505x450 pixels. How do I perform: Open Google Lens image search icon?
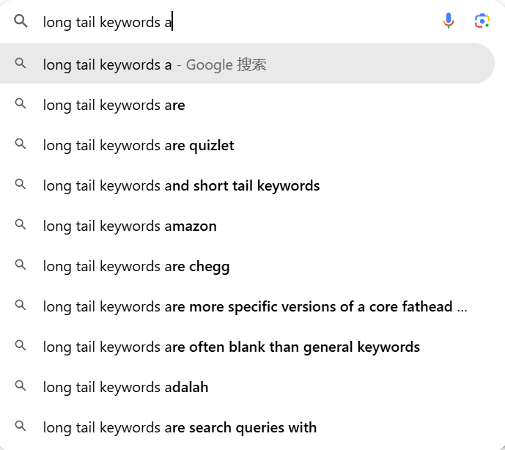[482, 21]
